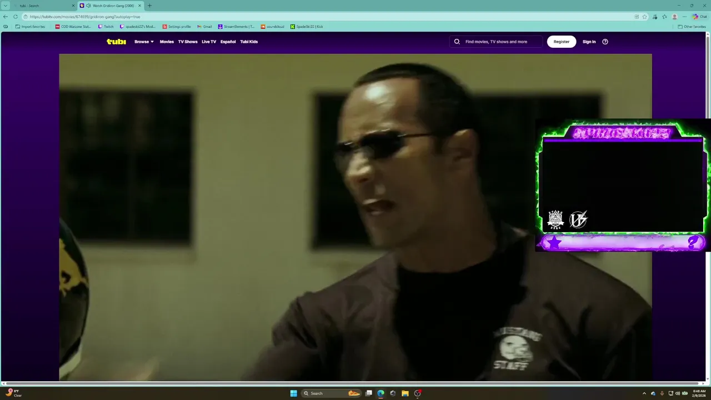Open the tab actions dropdown arrow
Screen dimensions: 711x400
(6, 6)
